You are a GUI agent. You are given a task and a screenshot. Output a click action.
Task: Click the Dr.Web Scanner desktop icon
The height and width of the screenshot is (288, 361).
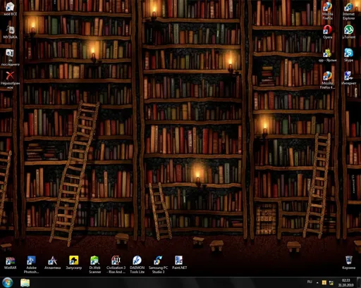pos(95,265)
